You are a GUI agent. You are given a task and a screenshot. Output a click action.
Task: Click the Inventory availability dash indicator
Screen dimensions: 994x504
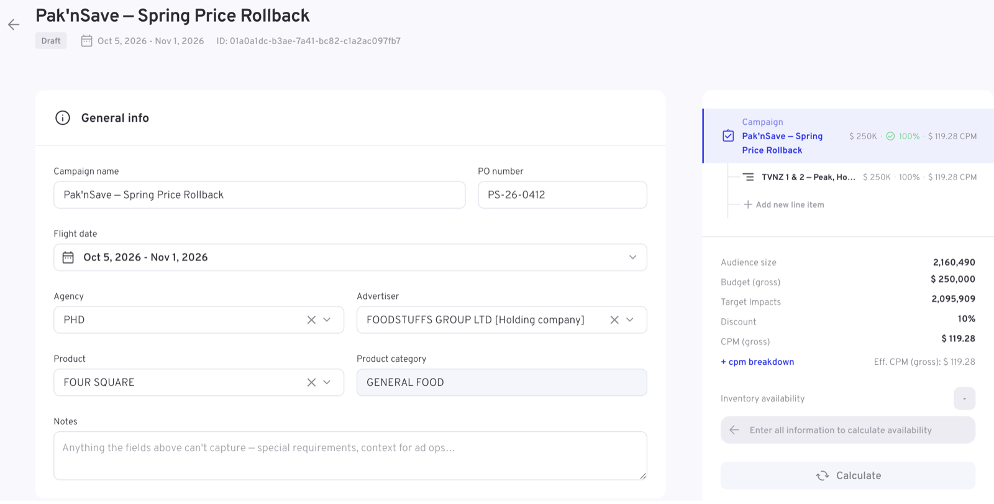tap(964, 398)
